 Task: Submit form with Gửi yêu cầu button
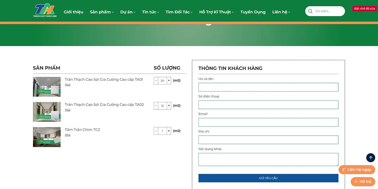tap(268, 178)
